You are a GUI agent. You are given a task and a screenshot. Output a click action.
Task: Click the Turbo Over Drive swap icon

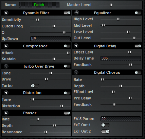pos(6,66)
